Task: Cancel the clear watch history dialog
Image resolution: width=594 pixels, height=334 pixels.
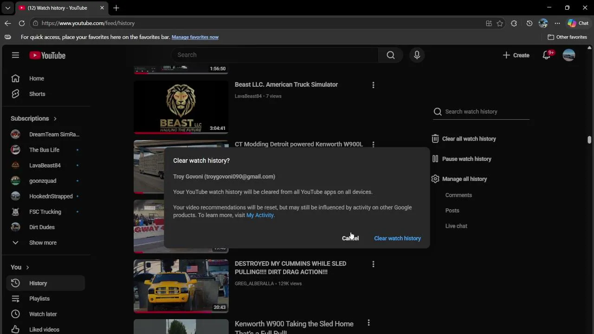Action: 350,238
